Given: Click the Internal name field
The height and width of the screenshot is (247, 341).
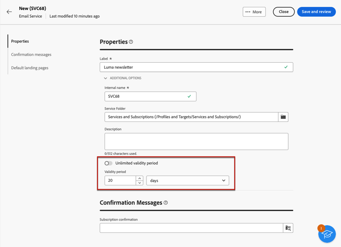Looking at the screenshot, I should (x=145, y=96).
